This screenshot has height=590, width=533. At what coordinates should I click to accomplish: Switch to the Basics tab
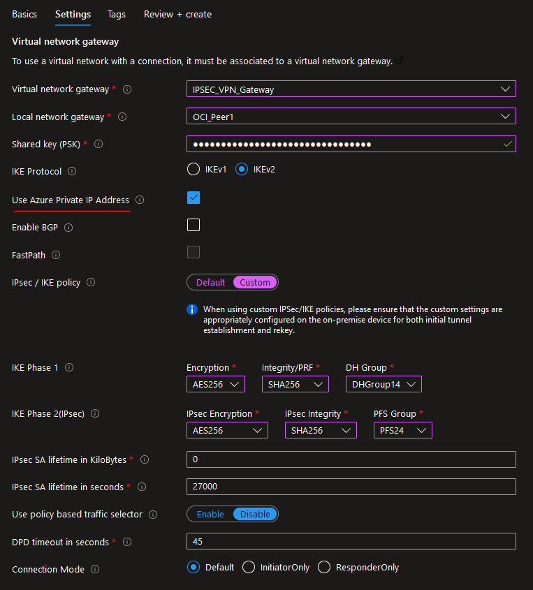[x=24, y=14]
